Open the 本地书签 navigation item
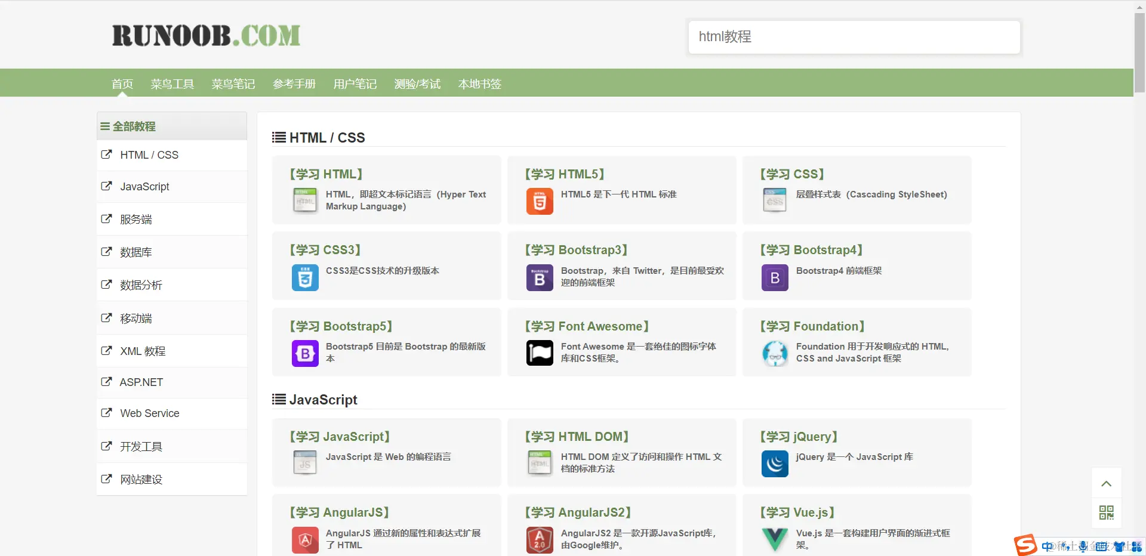 pos(480,84)
